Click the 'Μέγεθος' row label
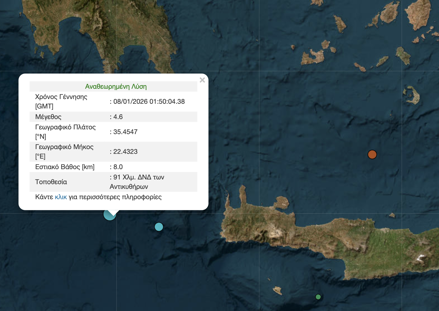Viewport: 439px width, 311px height. tap(48, 117)
